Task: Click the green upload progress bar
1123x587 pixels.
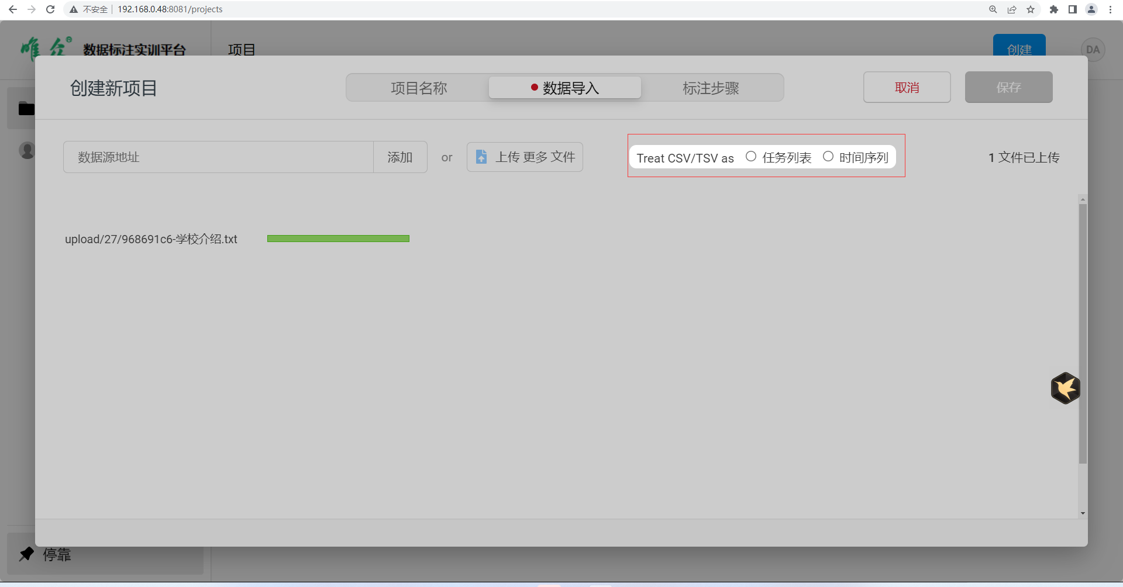Action: [x=338, y=239]
